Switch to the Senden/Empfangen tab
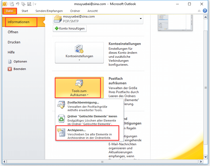Screen dimensions: 210x166 pyautogui.click(x=49, y=11)
